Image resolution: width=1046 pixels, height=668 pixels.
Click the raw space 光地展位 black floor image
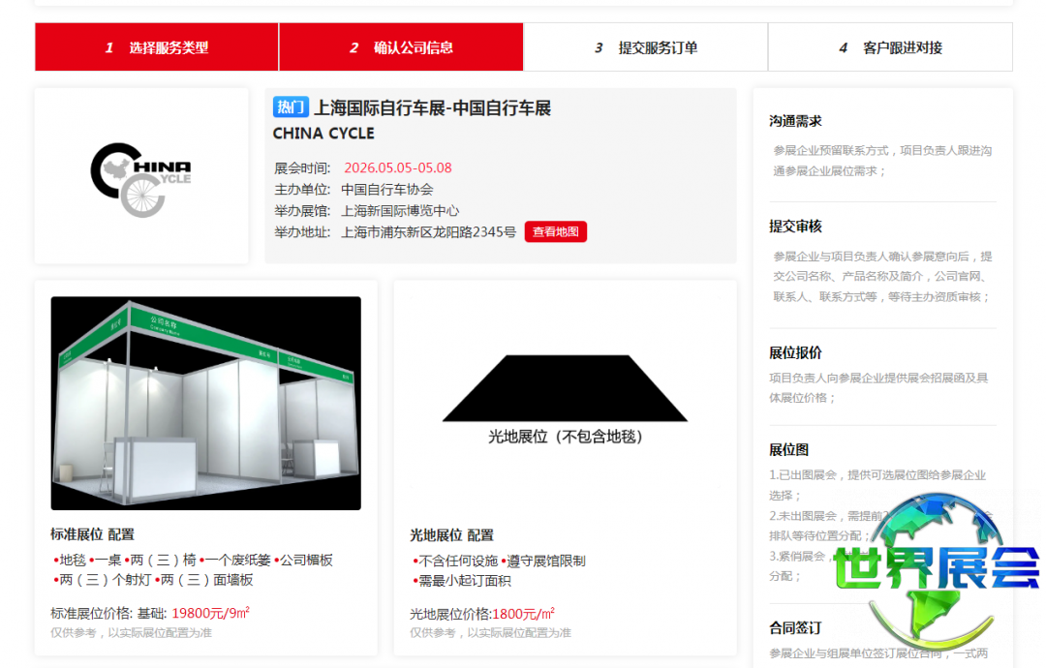pyautogui.click(x=565, y=388)
